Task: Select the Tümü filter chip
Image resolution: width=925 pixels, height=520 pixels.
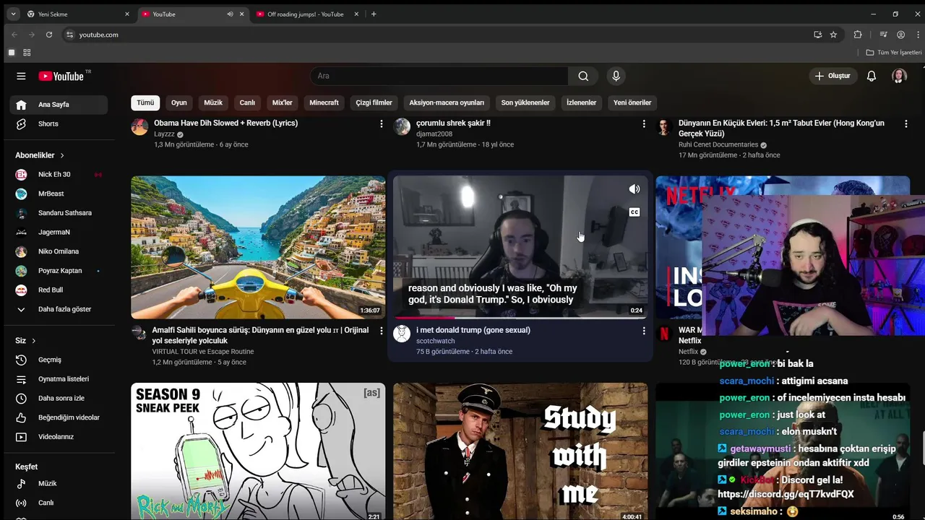Action: click(145, 103)
